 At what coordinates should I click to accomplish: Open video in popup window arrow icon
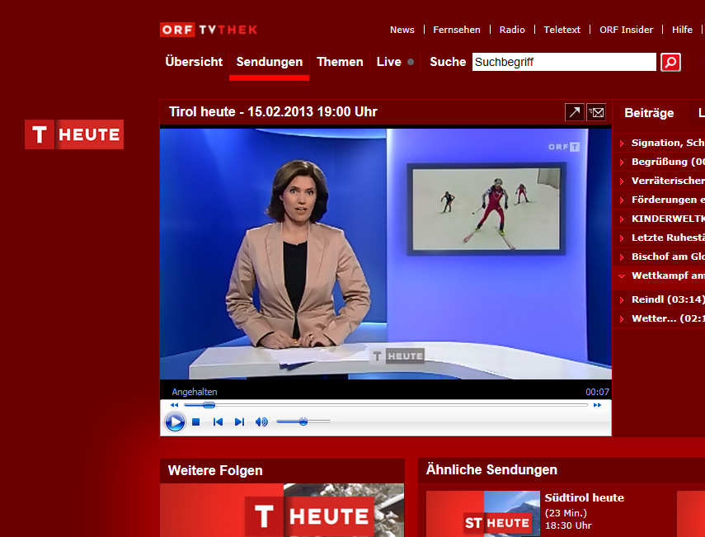tap(574, 112)
